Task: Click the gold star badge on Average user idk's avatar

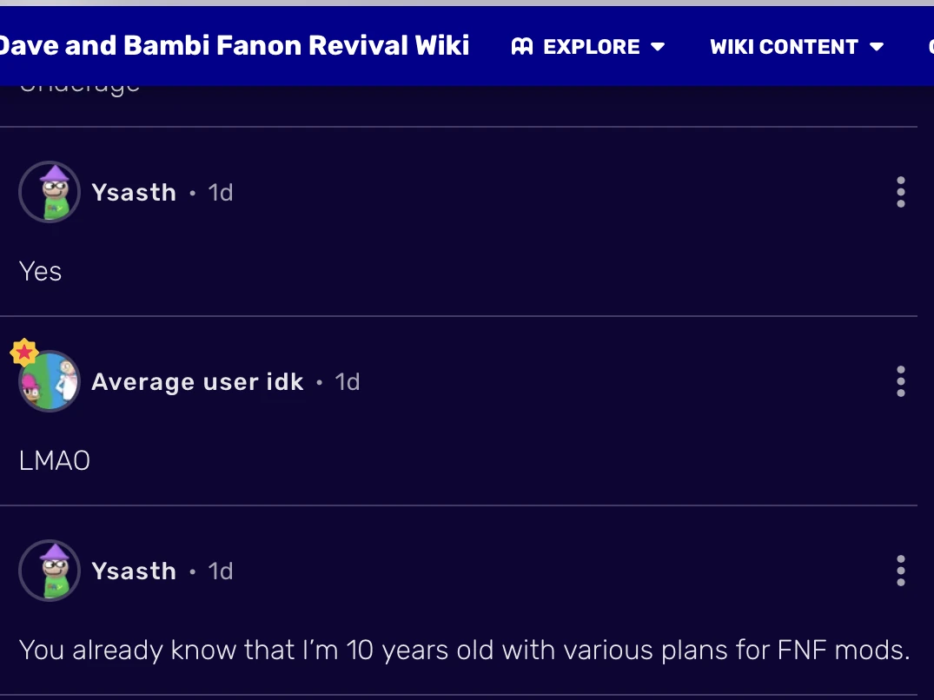Action: click(x=24, y=352)
